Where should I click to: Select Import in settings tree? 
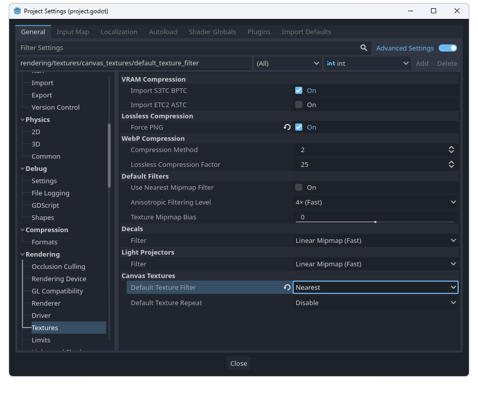pyautogui.click(x=42, y=83)
